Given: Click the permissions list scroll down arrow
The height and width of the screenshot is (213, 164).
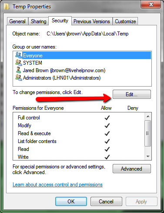Looking at the screenshot, I should (148, 157).
